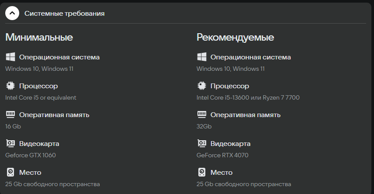This screenshot has width=374, height=194.
Task: Select the Рекомендуемые column heading
Action: tap(235, 37)
